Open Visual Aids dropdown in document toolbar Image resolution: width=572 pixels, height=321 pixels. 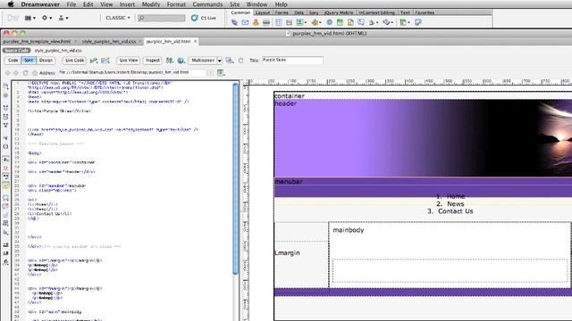coord(230,61)
